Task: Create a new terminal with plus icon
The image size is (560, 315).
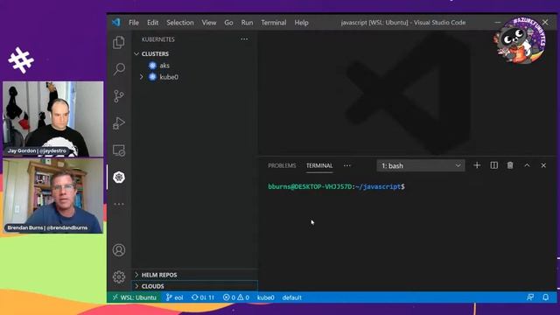Action: click(477, 165)
